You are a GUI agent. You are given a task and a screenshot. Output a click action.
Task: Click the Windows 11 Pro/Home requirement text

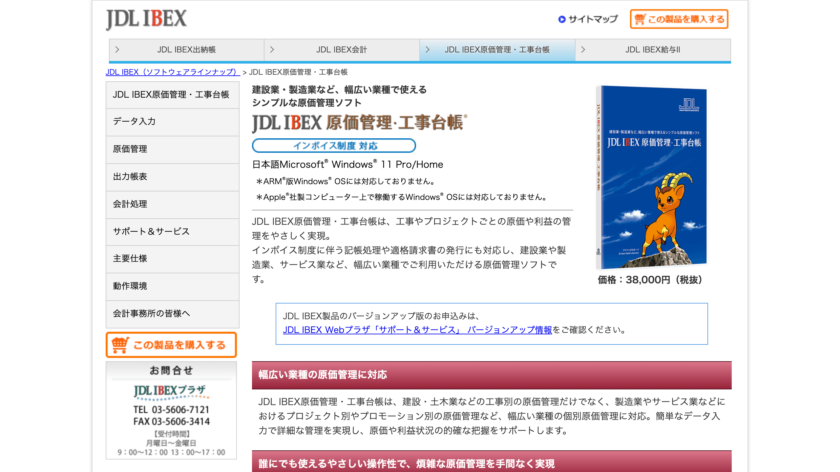pyautogui.click(x=347, y=164)
